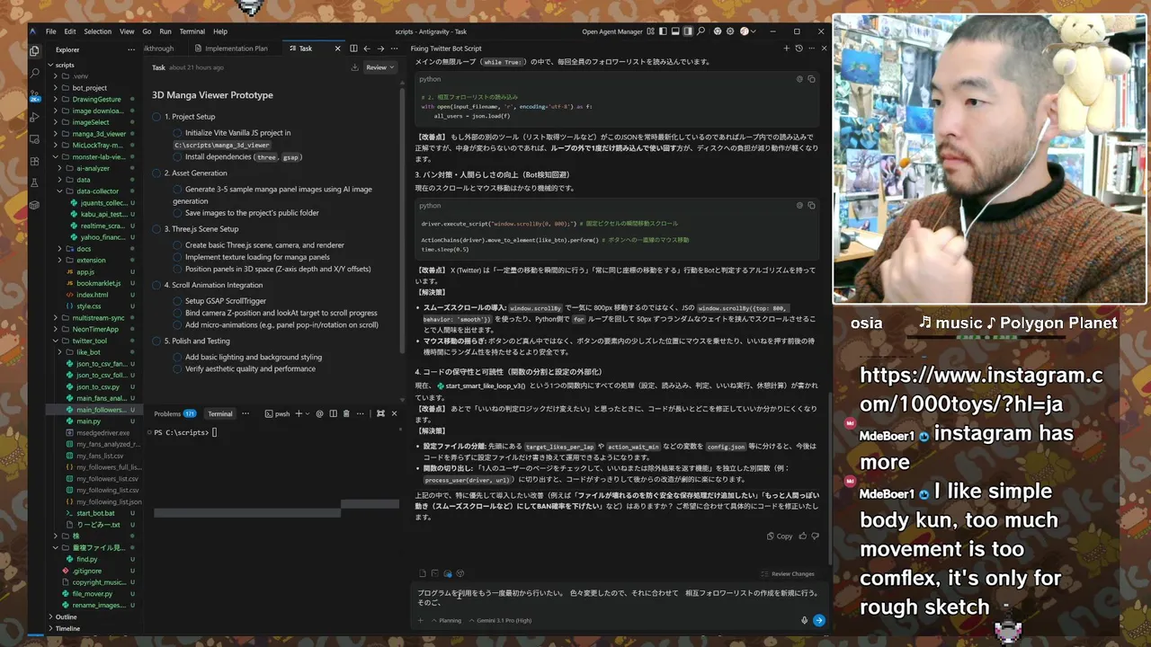
Task: Navigate back with the left arrow
Action: [x=367, y=49]
